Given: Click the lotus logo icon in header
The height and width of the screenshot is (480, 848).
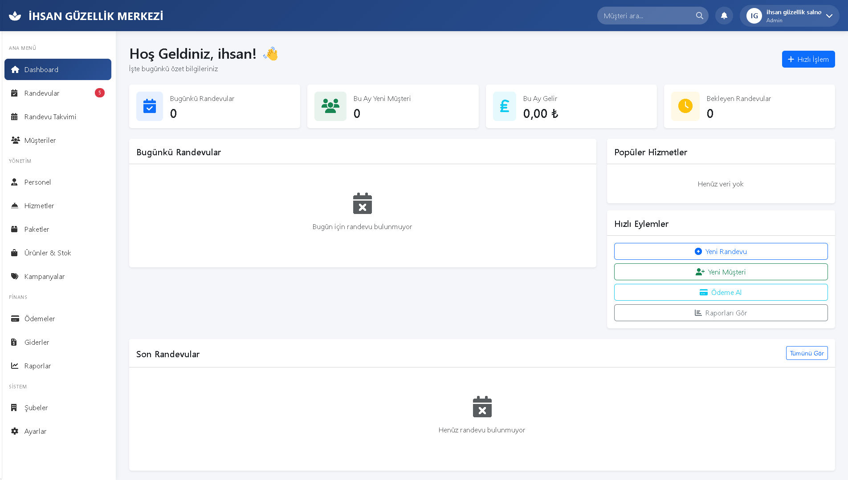Looking at the screenshot, I should click(x=15, y=16).
